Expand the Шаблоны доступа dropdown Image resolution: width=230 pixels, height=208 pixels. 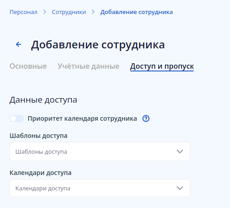(x=100, y=151)
